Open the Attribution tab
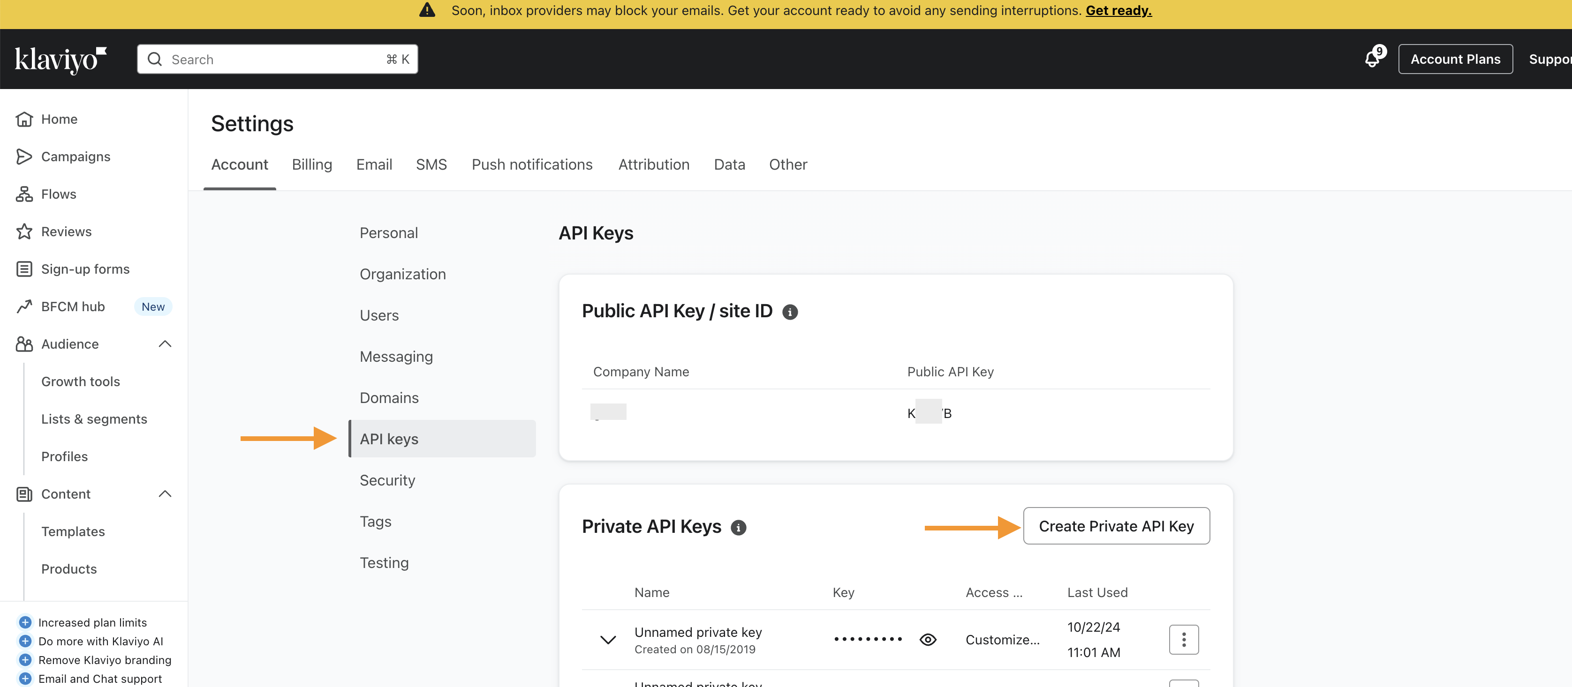The height and width of the screenshot is (687, 1572). [x=654, y=164]
